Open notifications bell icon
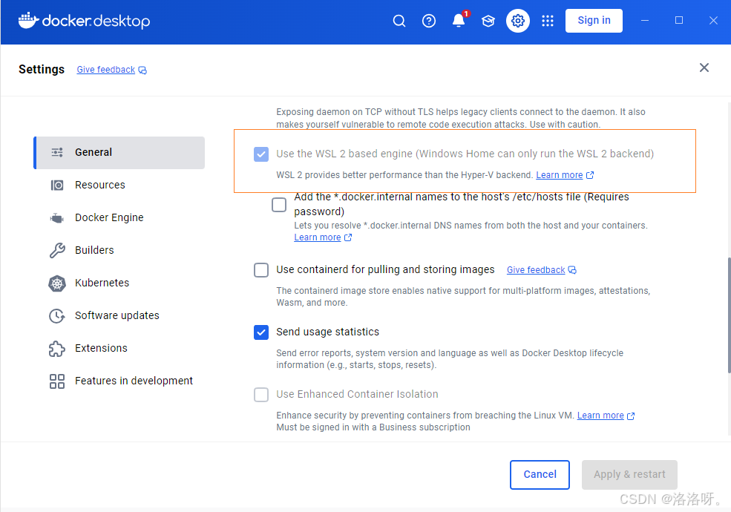Image resolution: width=731 pixels, height=512 pixels. pos(459,21)
